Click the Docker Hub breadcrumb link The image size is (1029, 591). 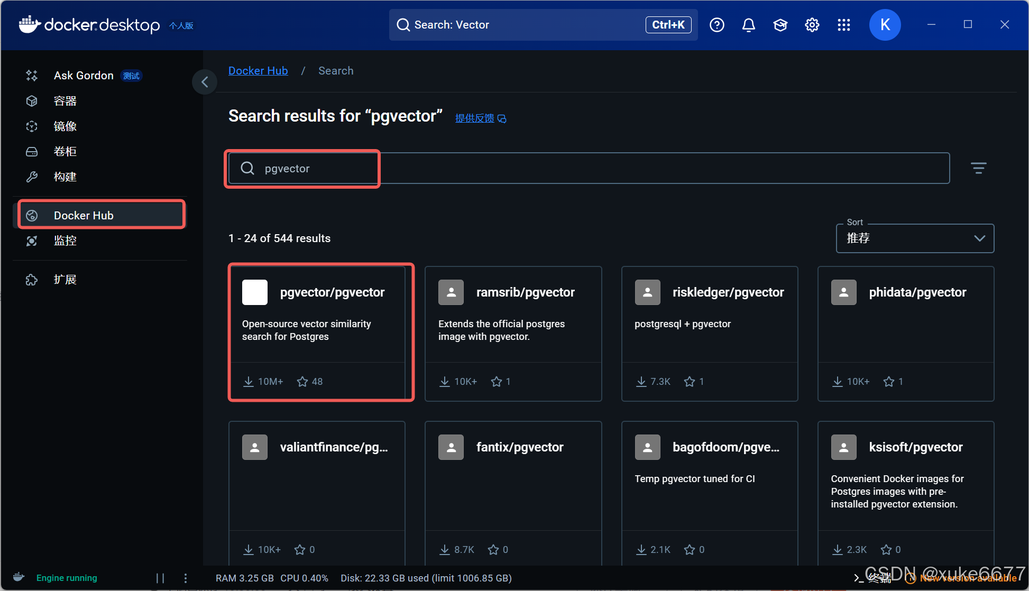(x=258, y=71)
